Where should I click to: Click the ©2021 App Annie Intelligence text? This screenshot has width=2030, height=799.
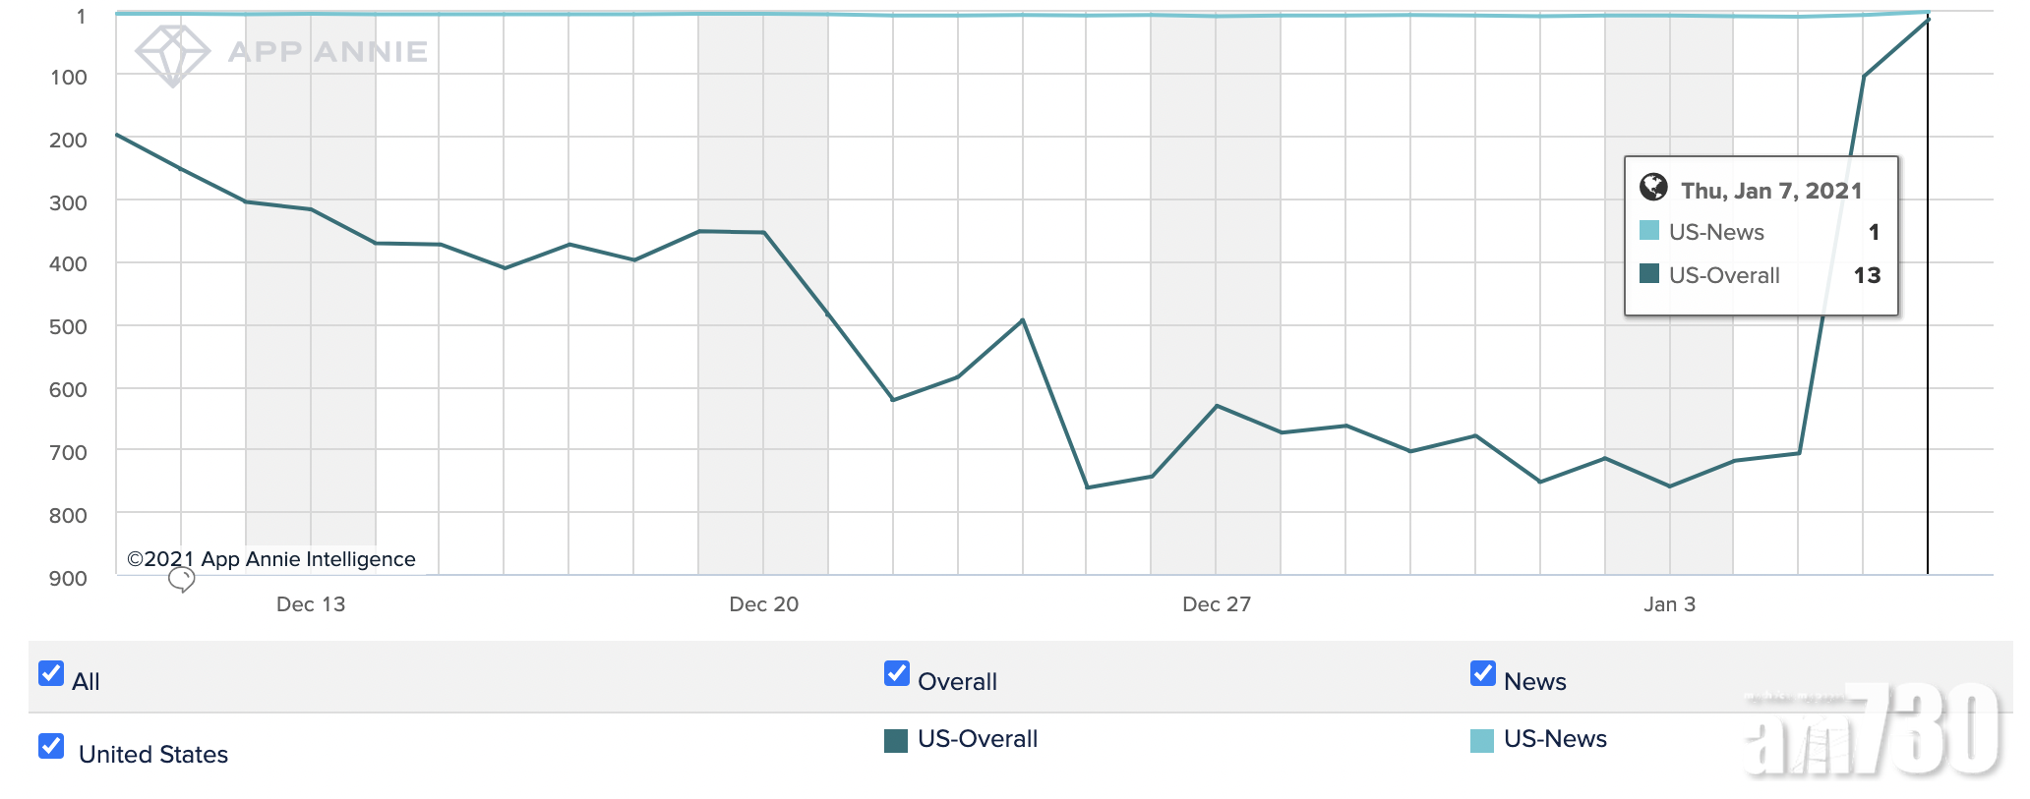(271, 559)
